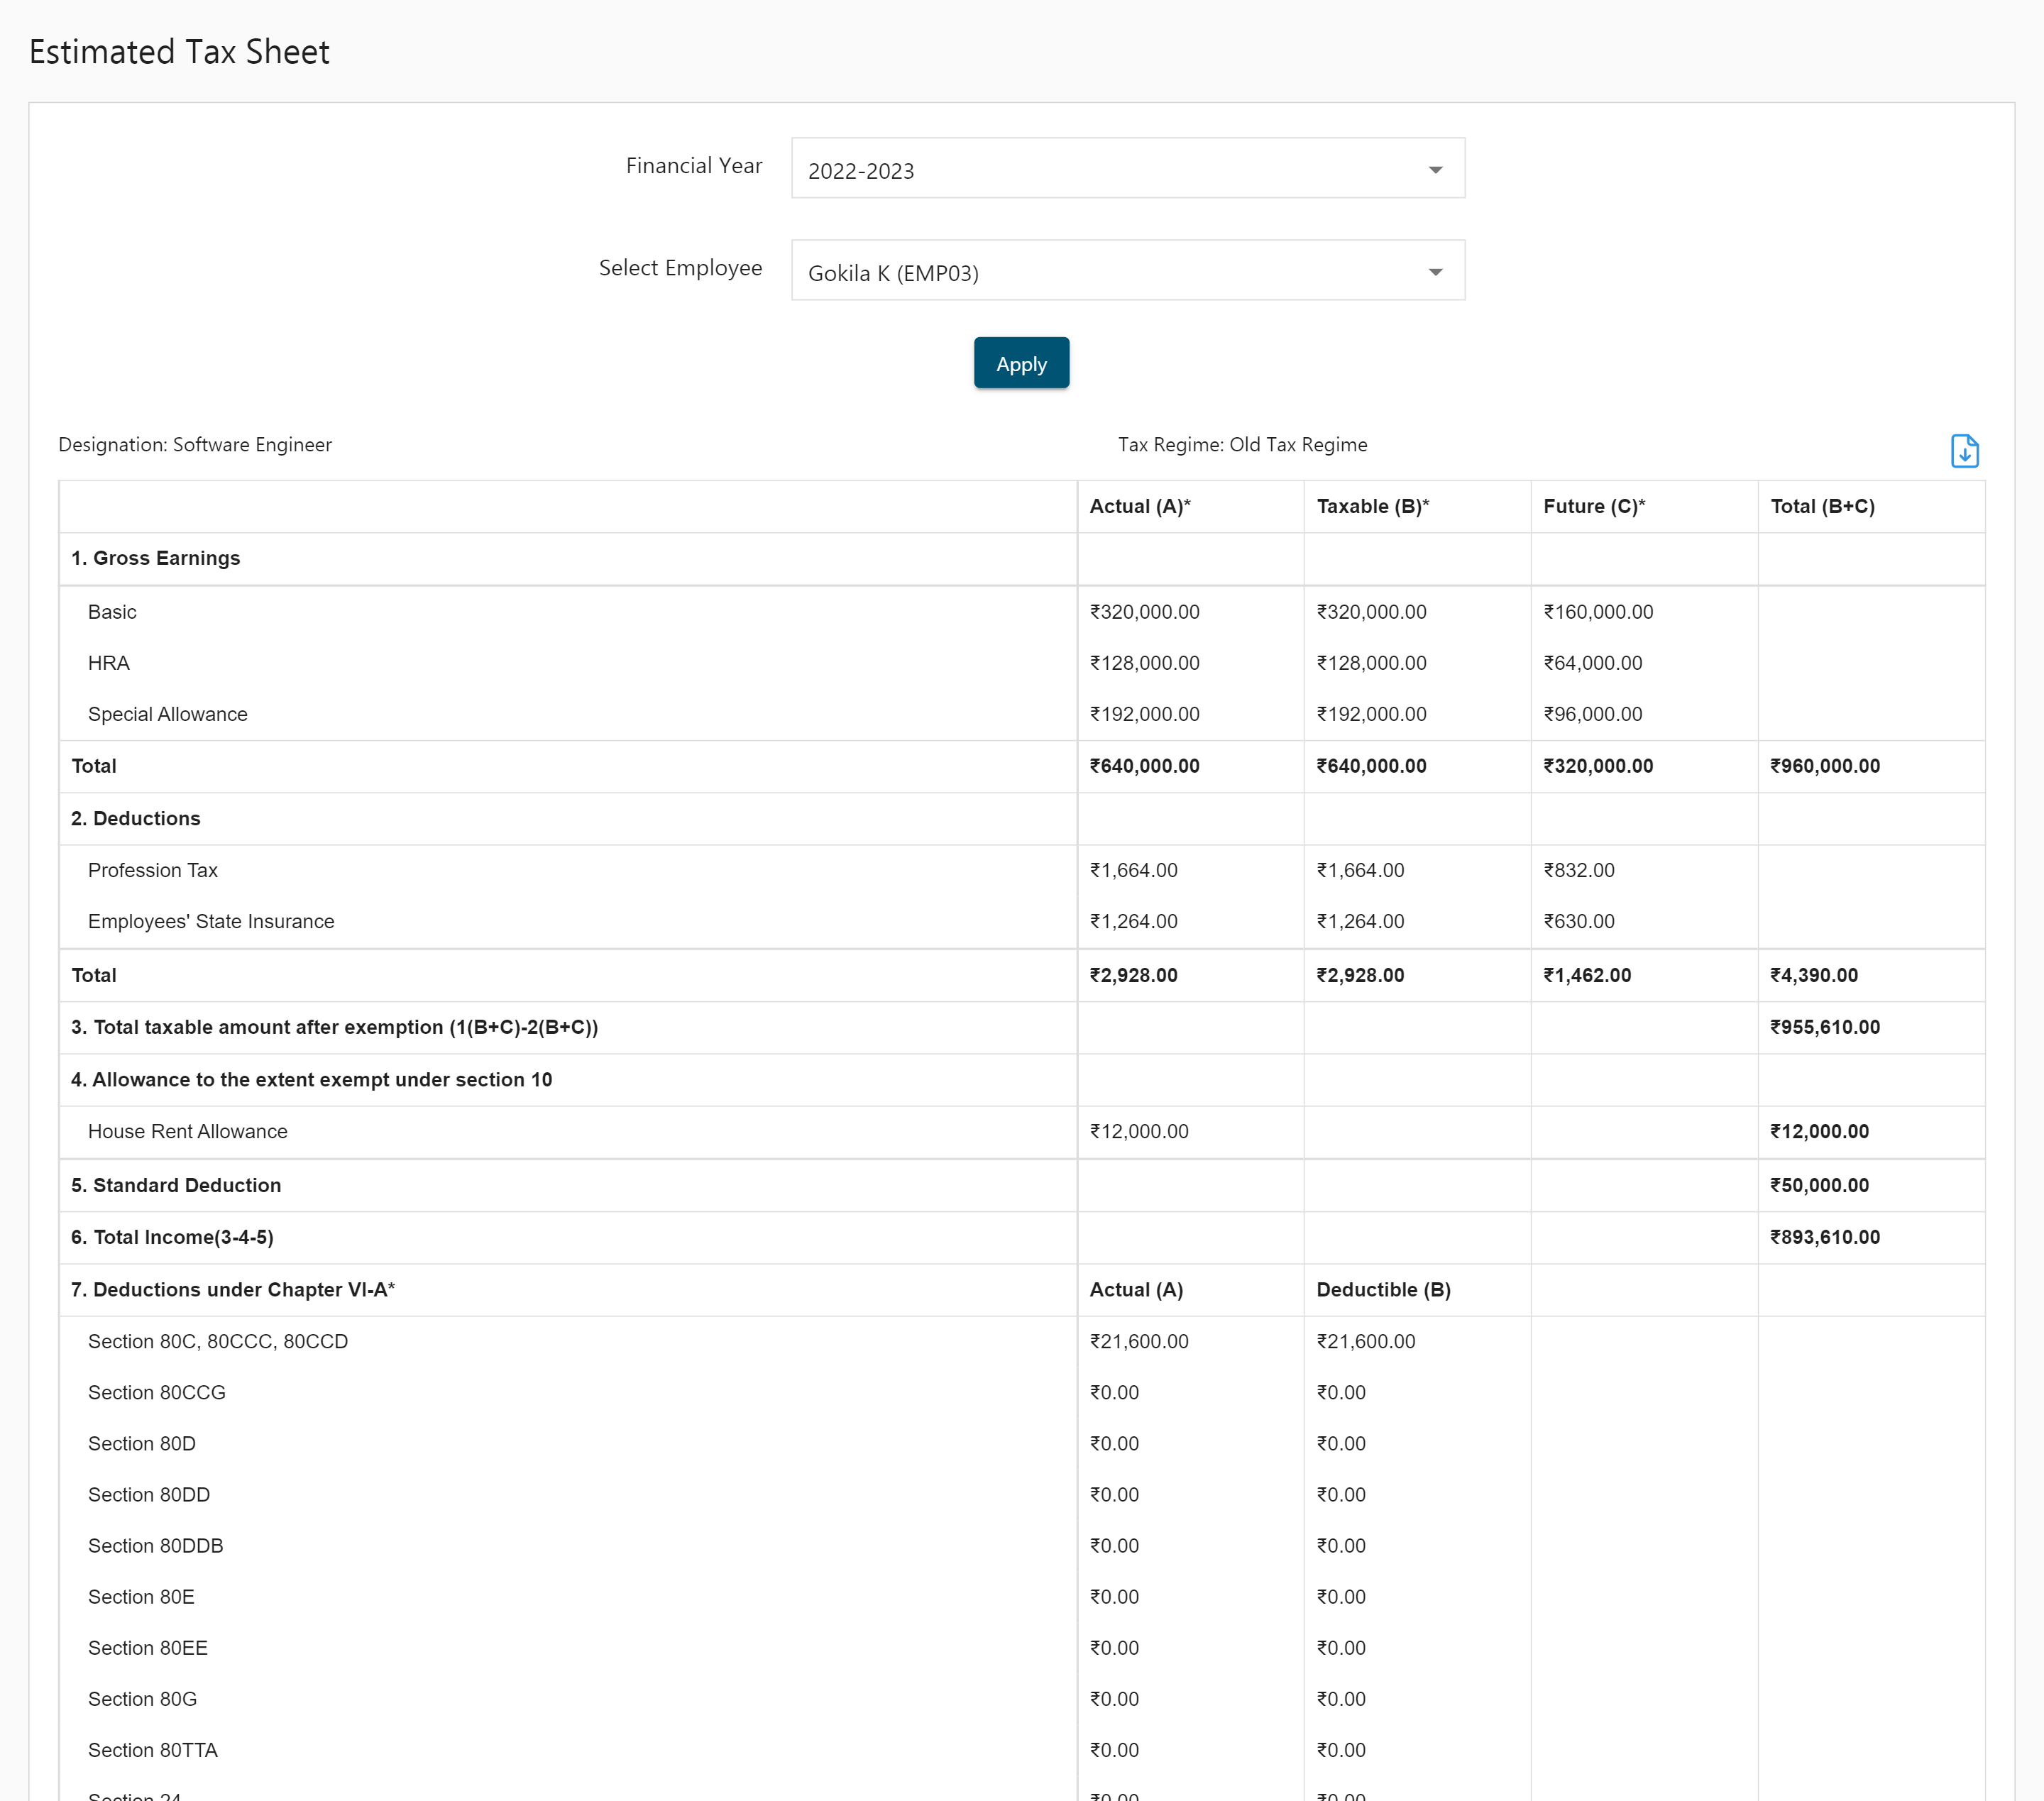Select the Section 80D row label
Image resolution: width=2044 pixels, height=1801 pixels.
(142, 1443)
